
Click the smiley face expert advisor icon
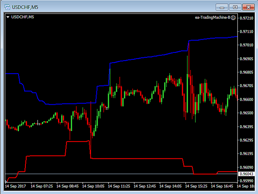click(233, 17)
